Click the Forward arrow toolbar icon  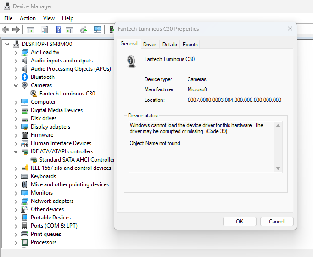coord(16,30)
